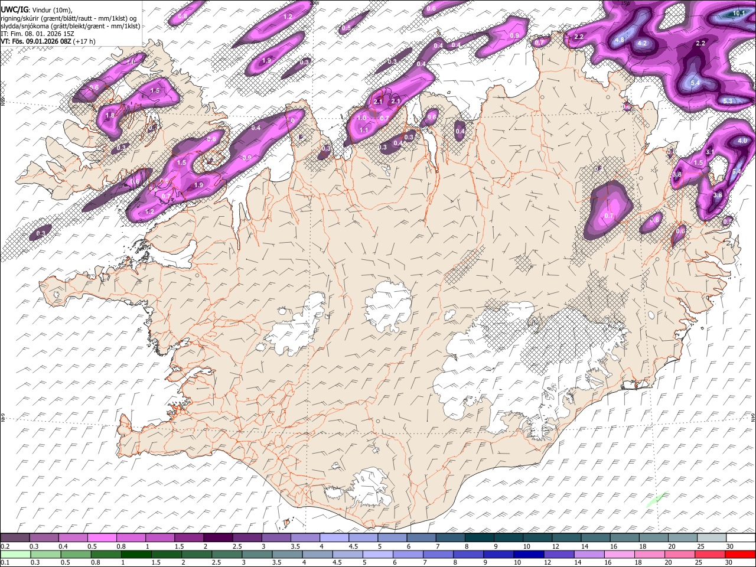Image resolution: width=756 pixels, height=567 pixels.
Task: Click pink lower legend swatch between 16 and 18
Action: point(618,554)
